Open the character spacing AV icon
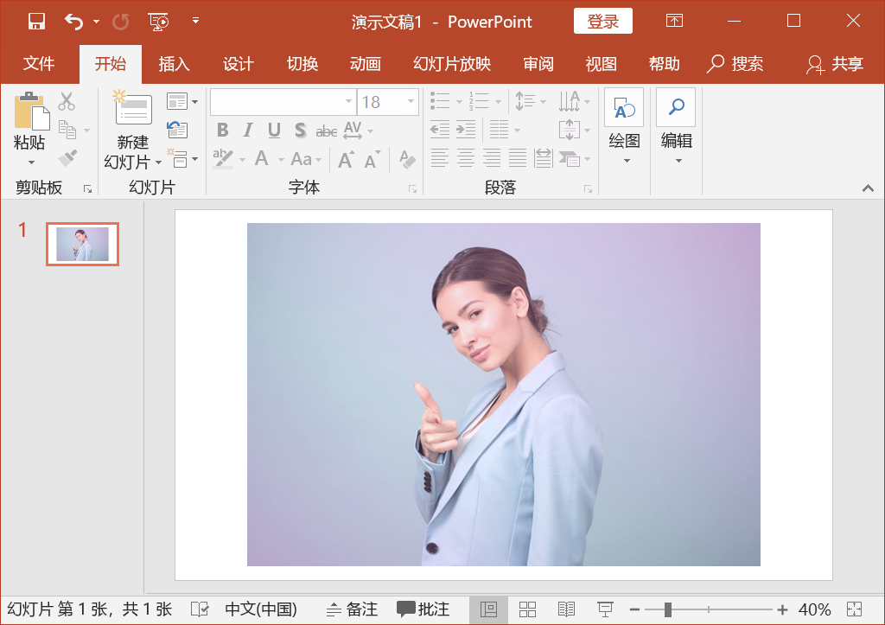The height and width of the screenshot is (625, 885). (353, 131)
